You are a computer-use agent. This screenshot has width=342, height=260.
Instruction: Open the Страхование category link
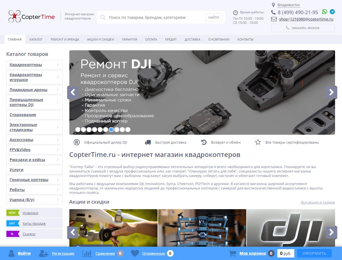point(23,115)
